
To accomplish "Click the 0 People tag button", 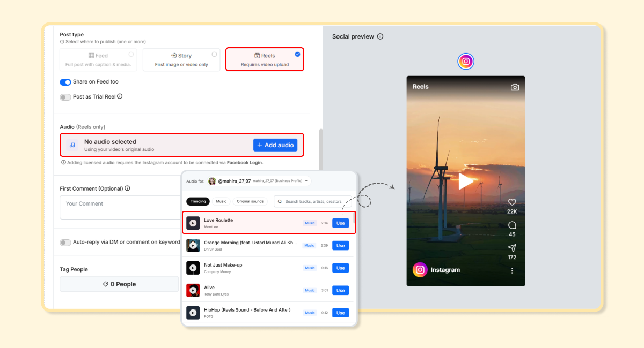I will (119, 284).
